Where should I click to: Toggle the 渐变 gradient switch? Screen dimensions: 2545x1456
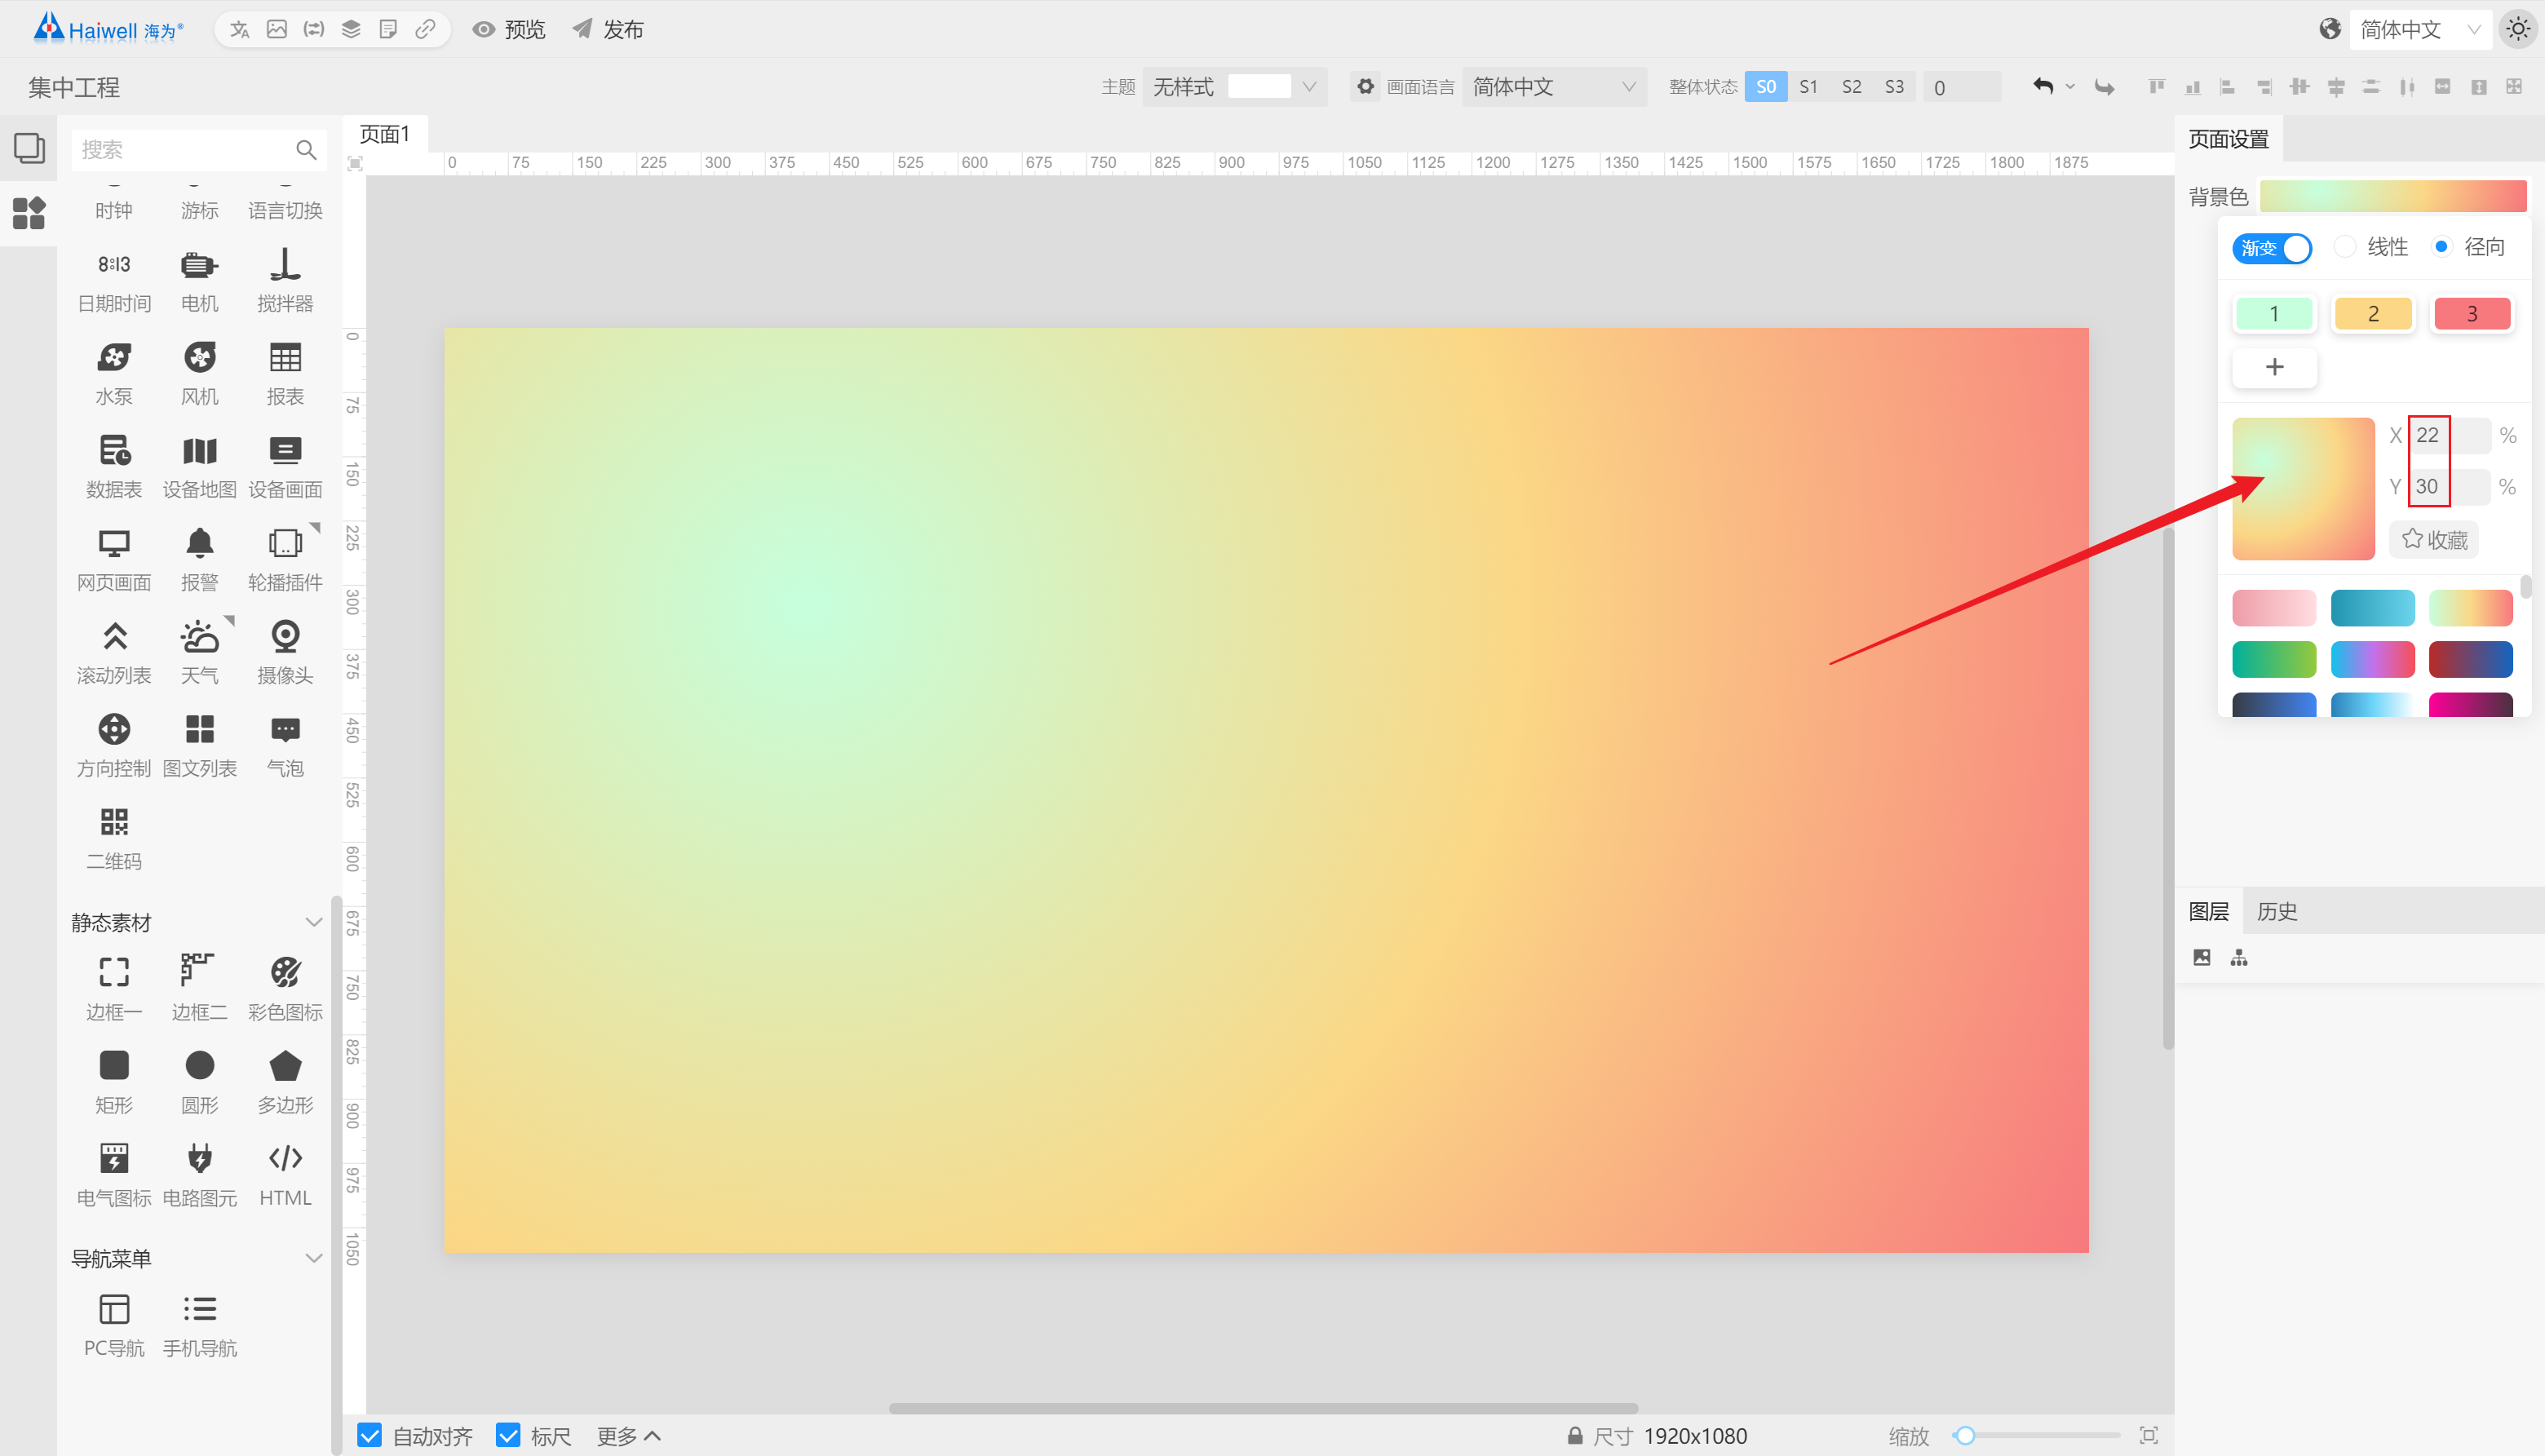tap(2271, 248)
